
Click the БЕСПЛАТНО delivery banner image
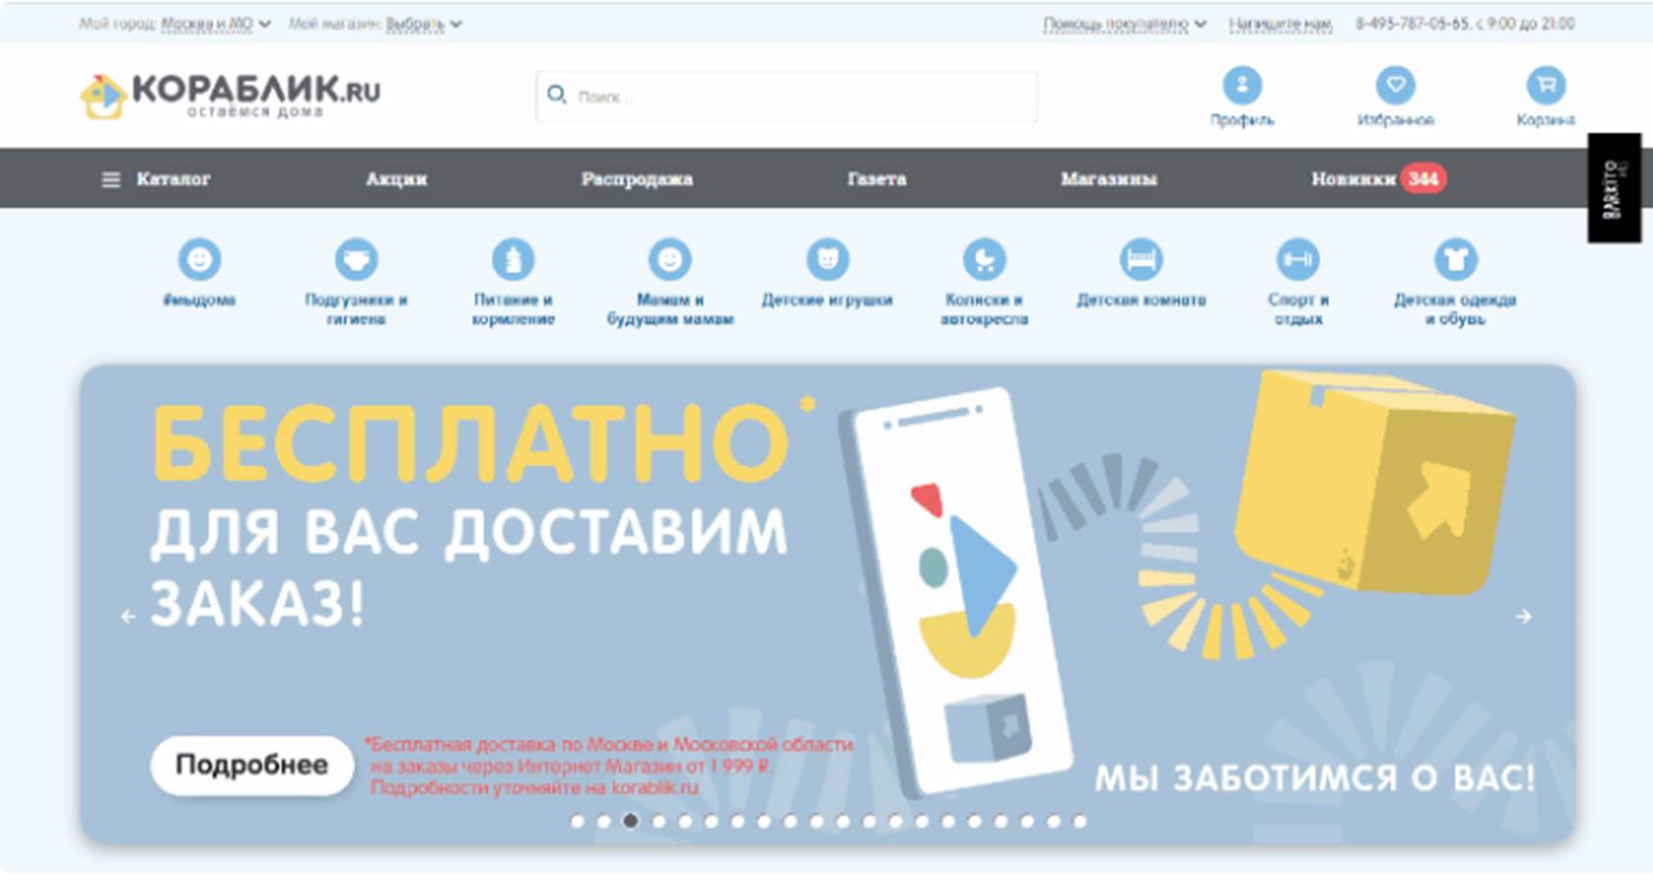(x=828, y=604)
